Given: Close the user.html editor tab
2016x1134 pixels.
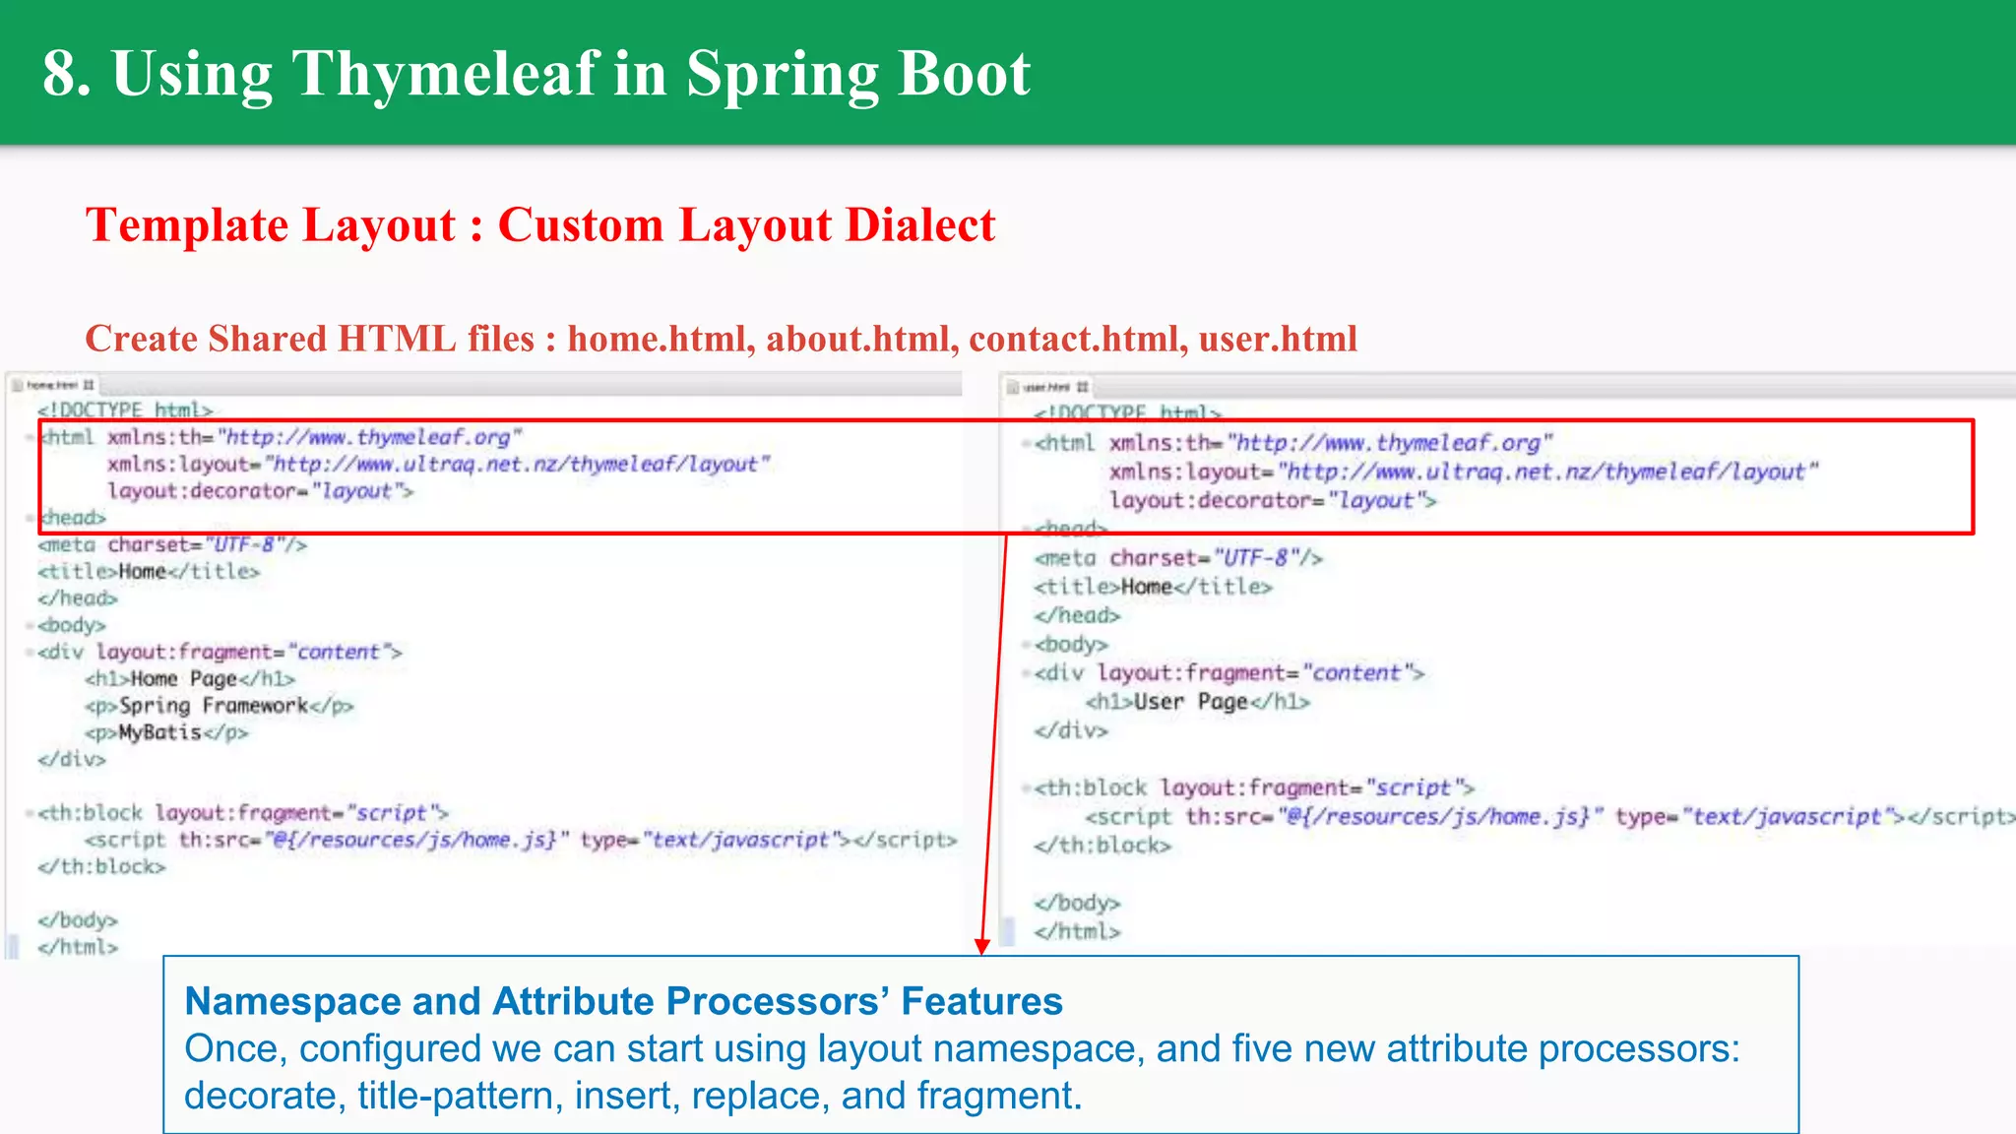Looking at the screenshot, I should [x=1083, y=387].
